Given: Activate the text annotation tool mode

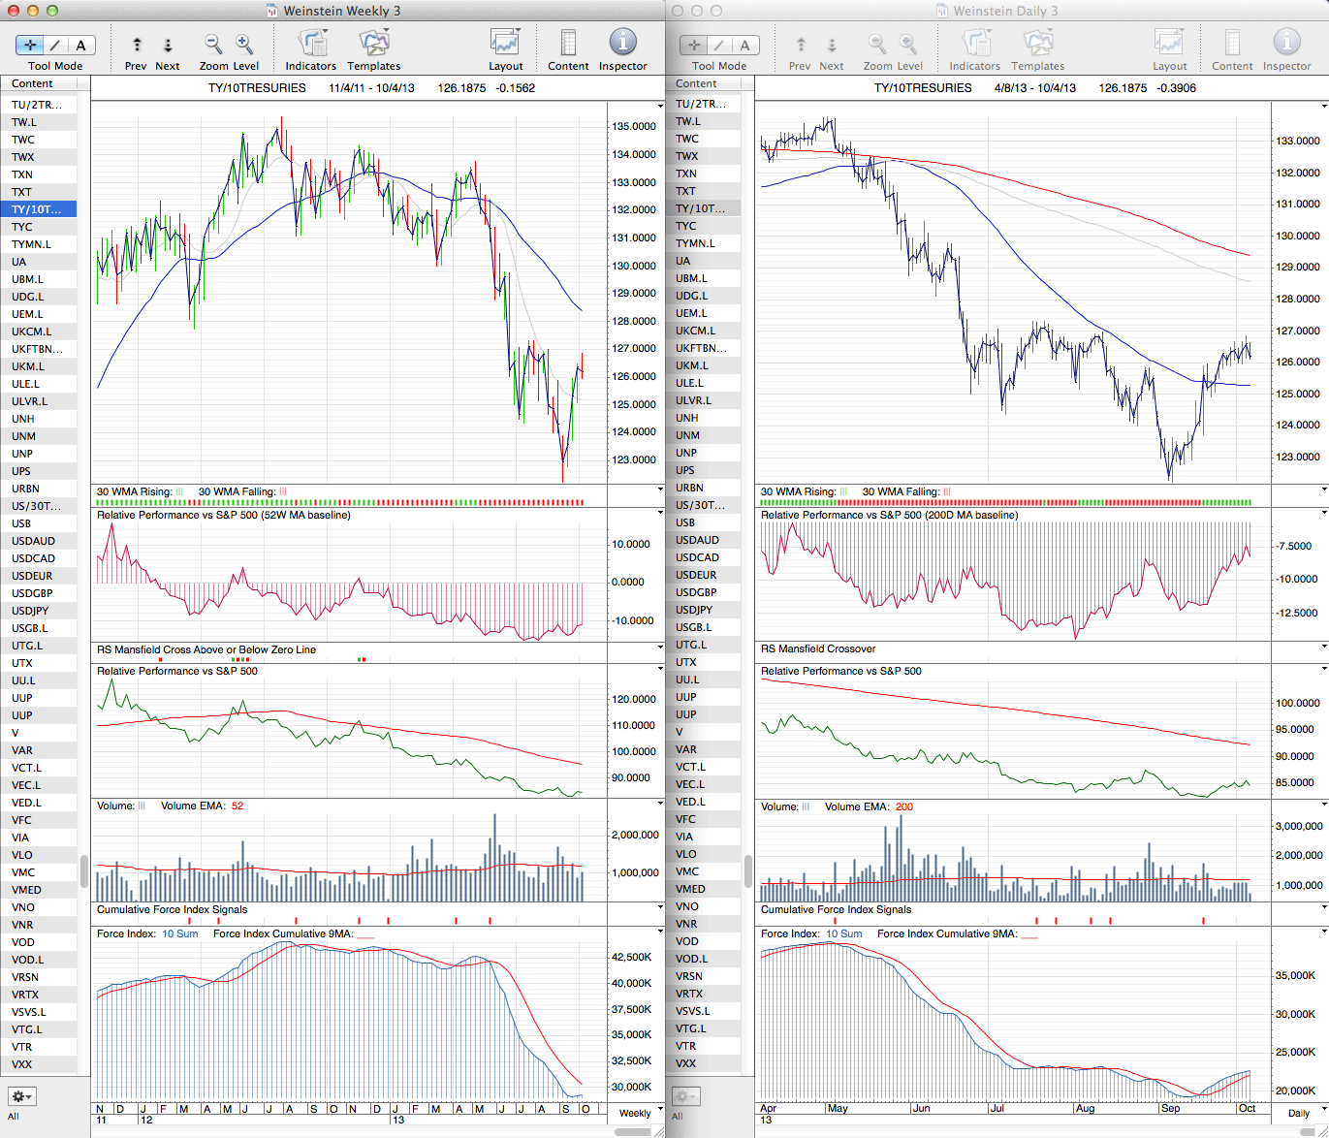Looking at the screenshot, I should tap(80, 45).
